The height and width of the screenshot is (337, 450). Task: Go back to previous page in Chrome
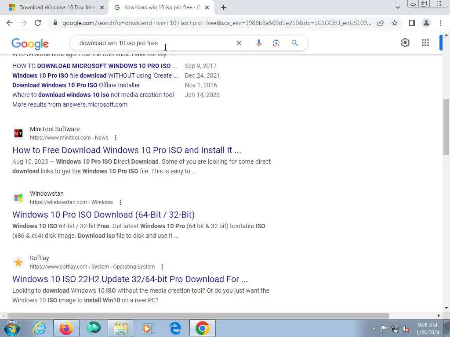(x=10, y=23)
